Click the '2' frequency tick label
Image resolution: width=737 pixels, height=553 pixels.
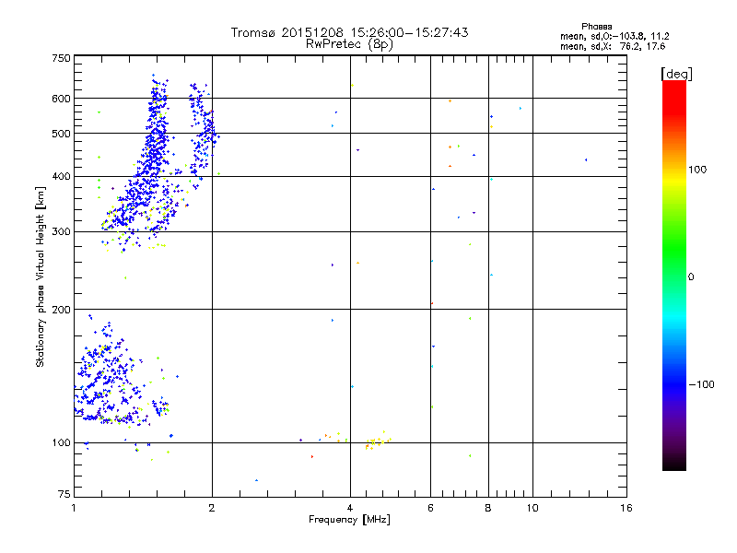pyautogui.click(x=212, y=508)
